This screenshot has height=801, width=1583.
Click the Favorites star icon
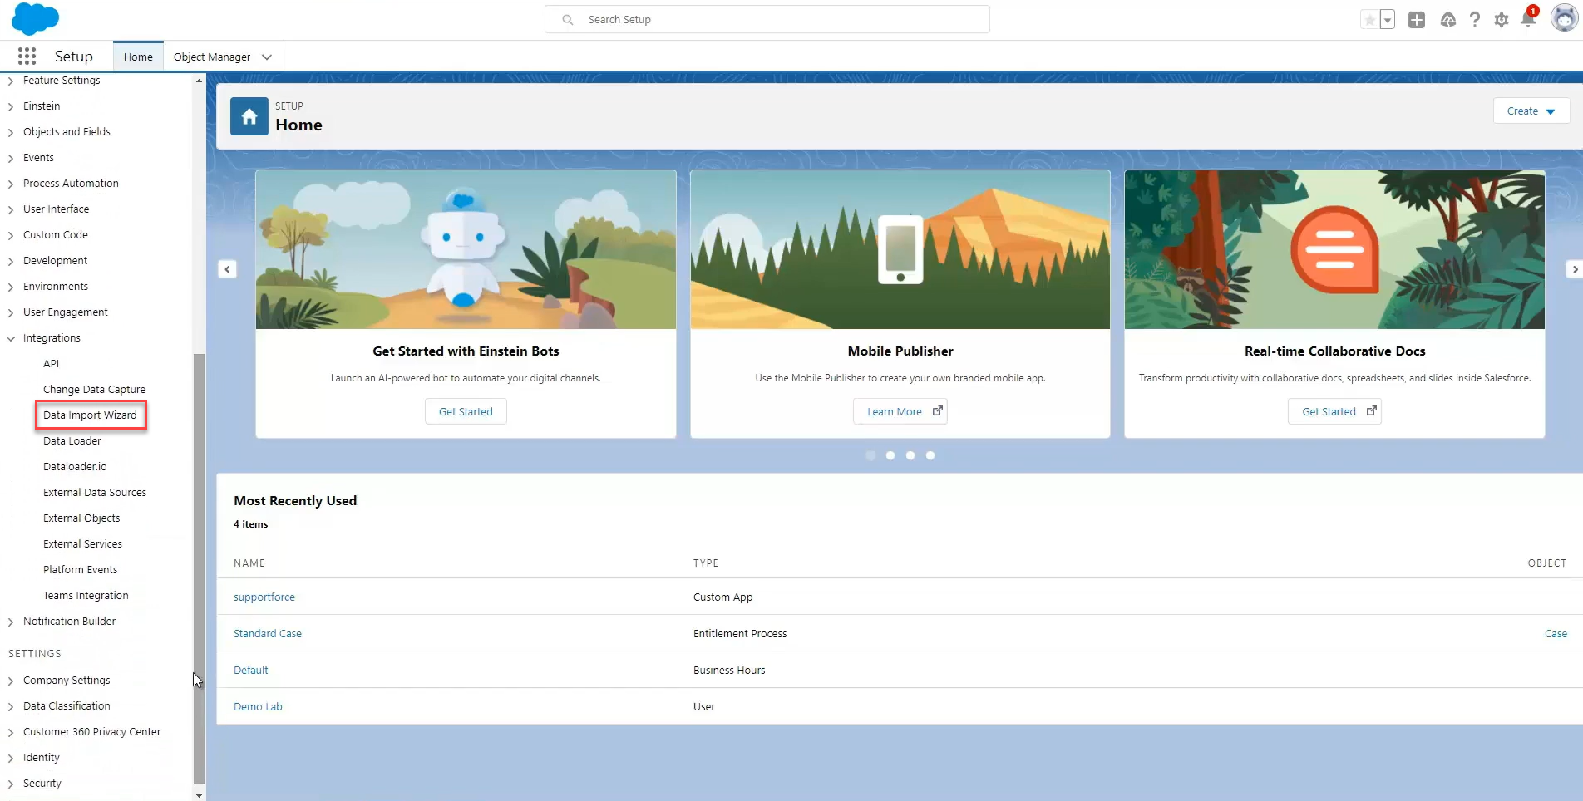[1369, 20]
